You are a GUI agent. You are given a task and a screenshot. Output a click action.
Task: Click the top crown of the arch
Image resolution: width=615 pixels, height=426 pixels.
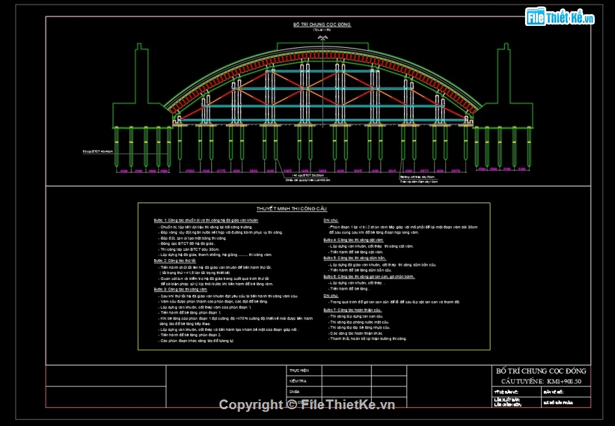322,48
